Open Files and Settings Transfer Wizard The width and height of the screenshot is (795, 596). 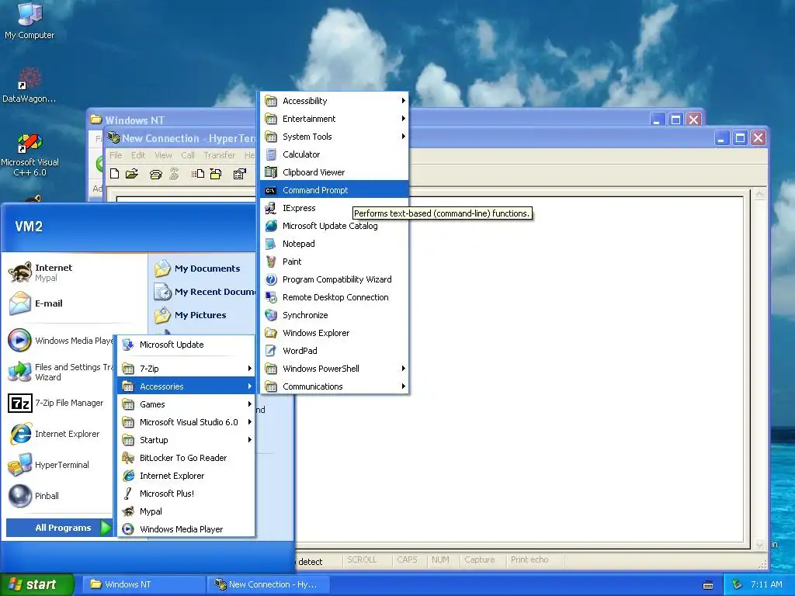pos(60,372)
